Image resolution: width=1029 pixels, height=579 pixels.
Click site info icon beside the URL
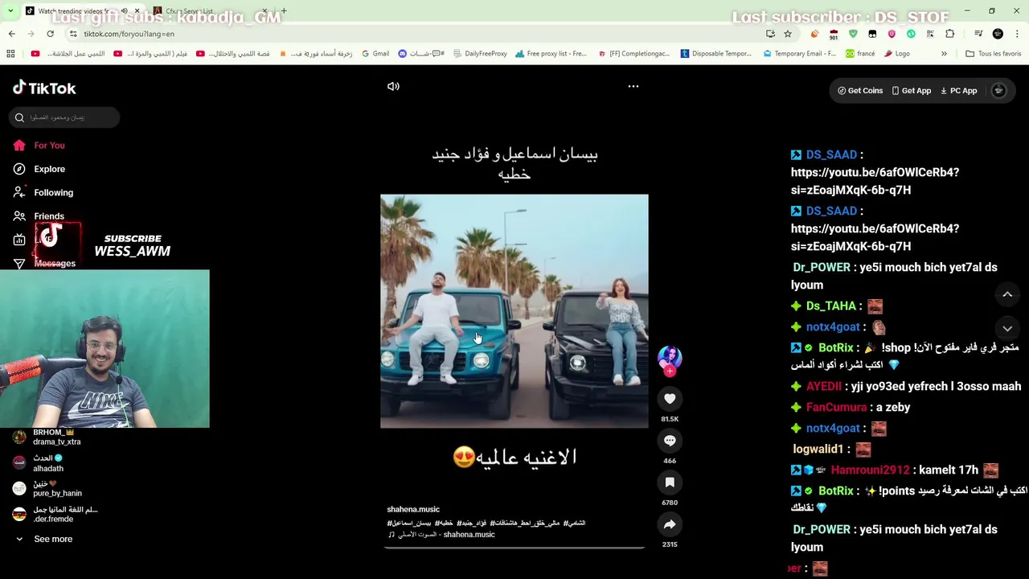(x=73, y=34)
